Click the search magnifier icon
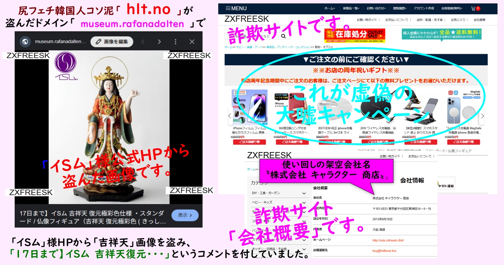504x265 pixels. tap(283, 36)
